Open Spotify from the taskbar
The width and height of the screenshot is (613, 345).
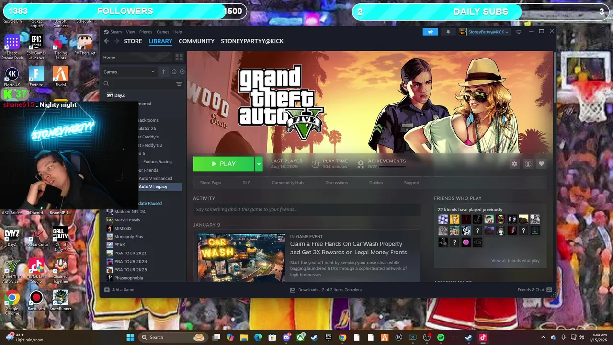441,337
